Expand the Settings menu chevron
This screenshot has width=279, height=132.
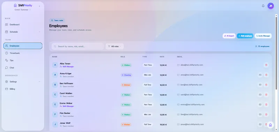pos(39,82)
